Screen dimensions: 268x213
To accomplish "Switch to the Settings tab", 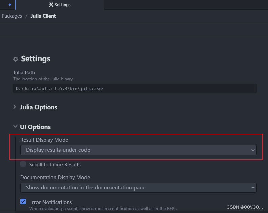I will pyautogui.click(x=60, y=5).
